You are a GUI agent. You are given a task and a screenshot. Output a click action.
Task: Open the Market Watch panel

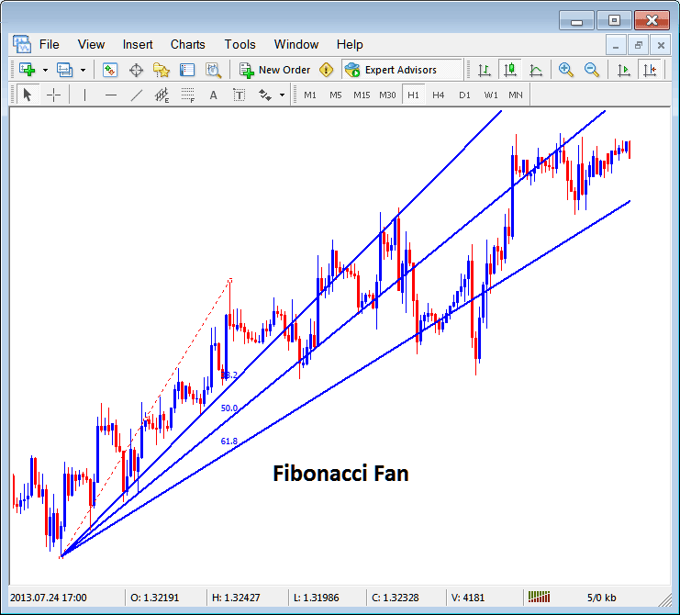(x=110, y=70)
